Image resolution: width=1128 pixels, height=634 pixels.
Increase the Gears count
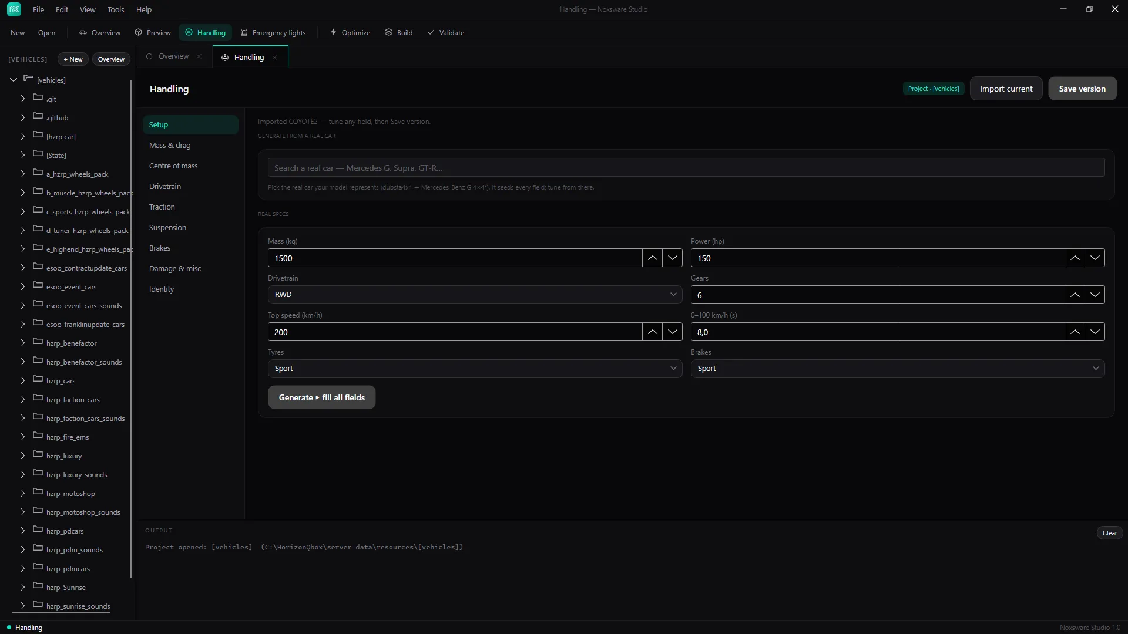(1075, 295)
